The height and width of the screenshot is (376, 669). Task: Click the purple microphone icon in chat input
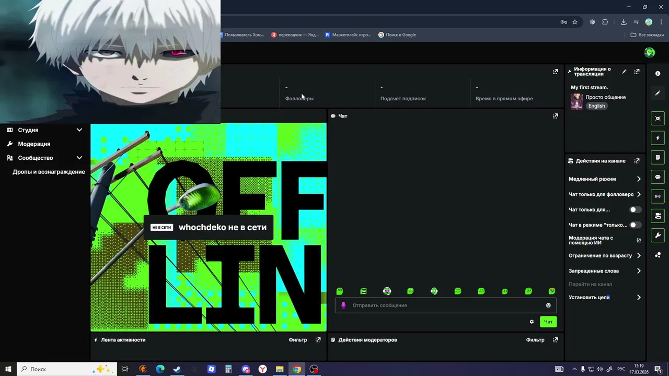coord(343,305)
